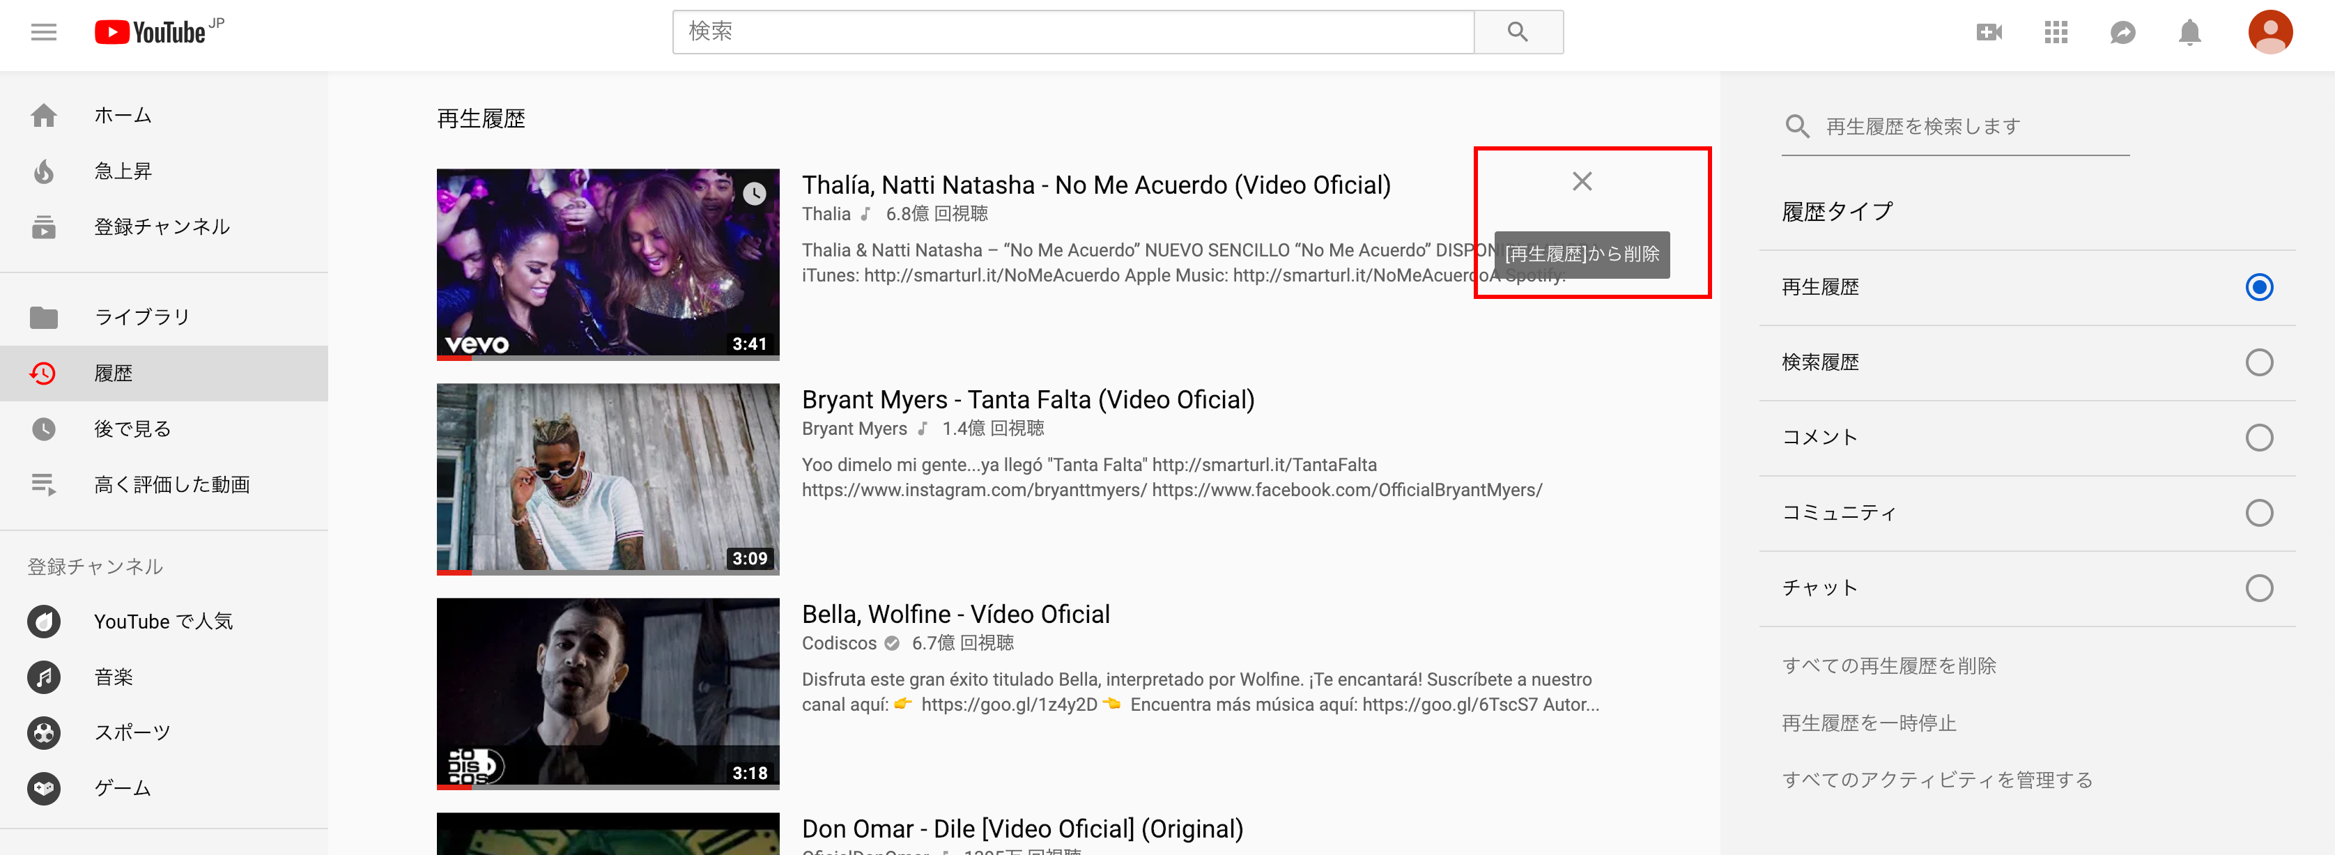2335x855 pixels.
Task: Click the gaming channel icon
Action: pos(43,788)
